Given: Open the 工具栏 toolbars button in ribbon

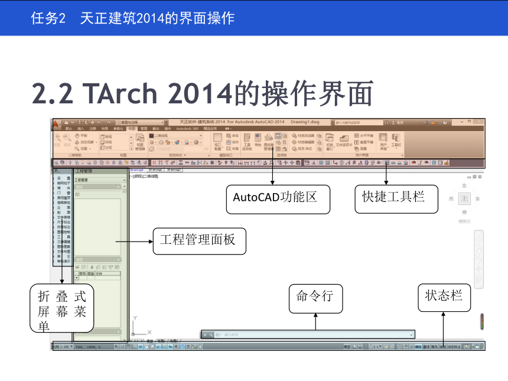Looking at the screenshot, I should tap(396, 141).
